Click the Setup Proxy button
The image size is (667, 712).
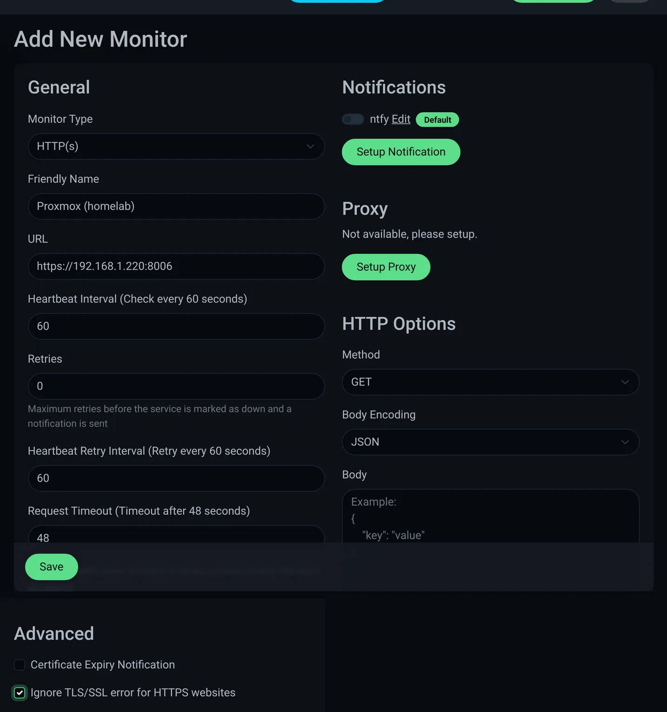pyautogui.click(x=386, y=267)
